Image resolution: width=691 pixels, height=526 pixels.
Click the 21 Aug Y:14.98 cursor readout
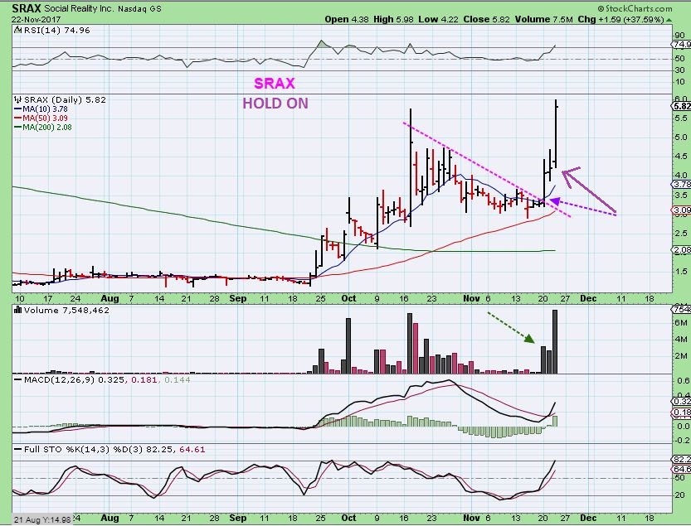point(42,520)
